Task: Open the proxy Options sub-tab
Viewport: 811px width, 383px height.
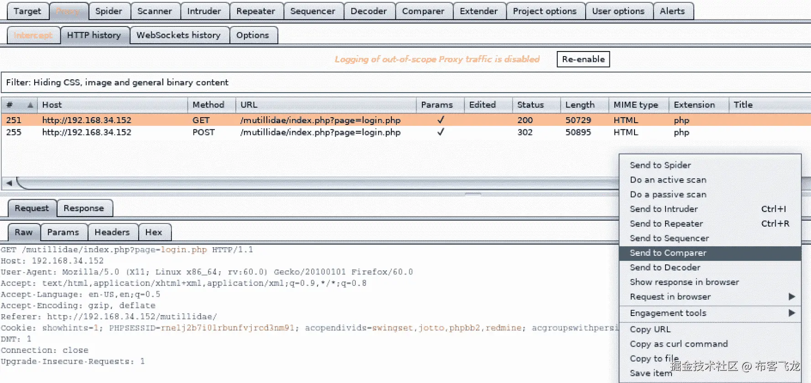Action: pyautogui.click(x=253, y=35)
